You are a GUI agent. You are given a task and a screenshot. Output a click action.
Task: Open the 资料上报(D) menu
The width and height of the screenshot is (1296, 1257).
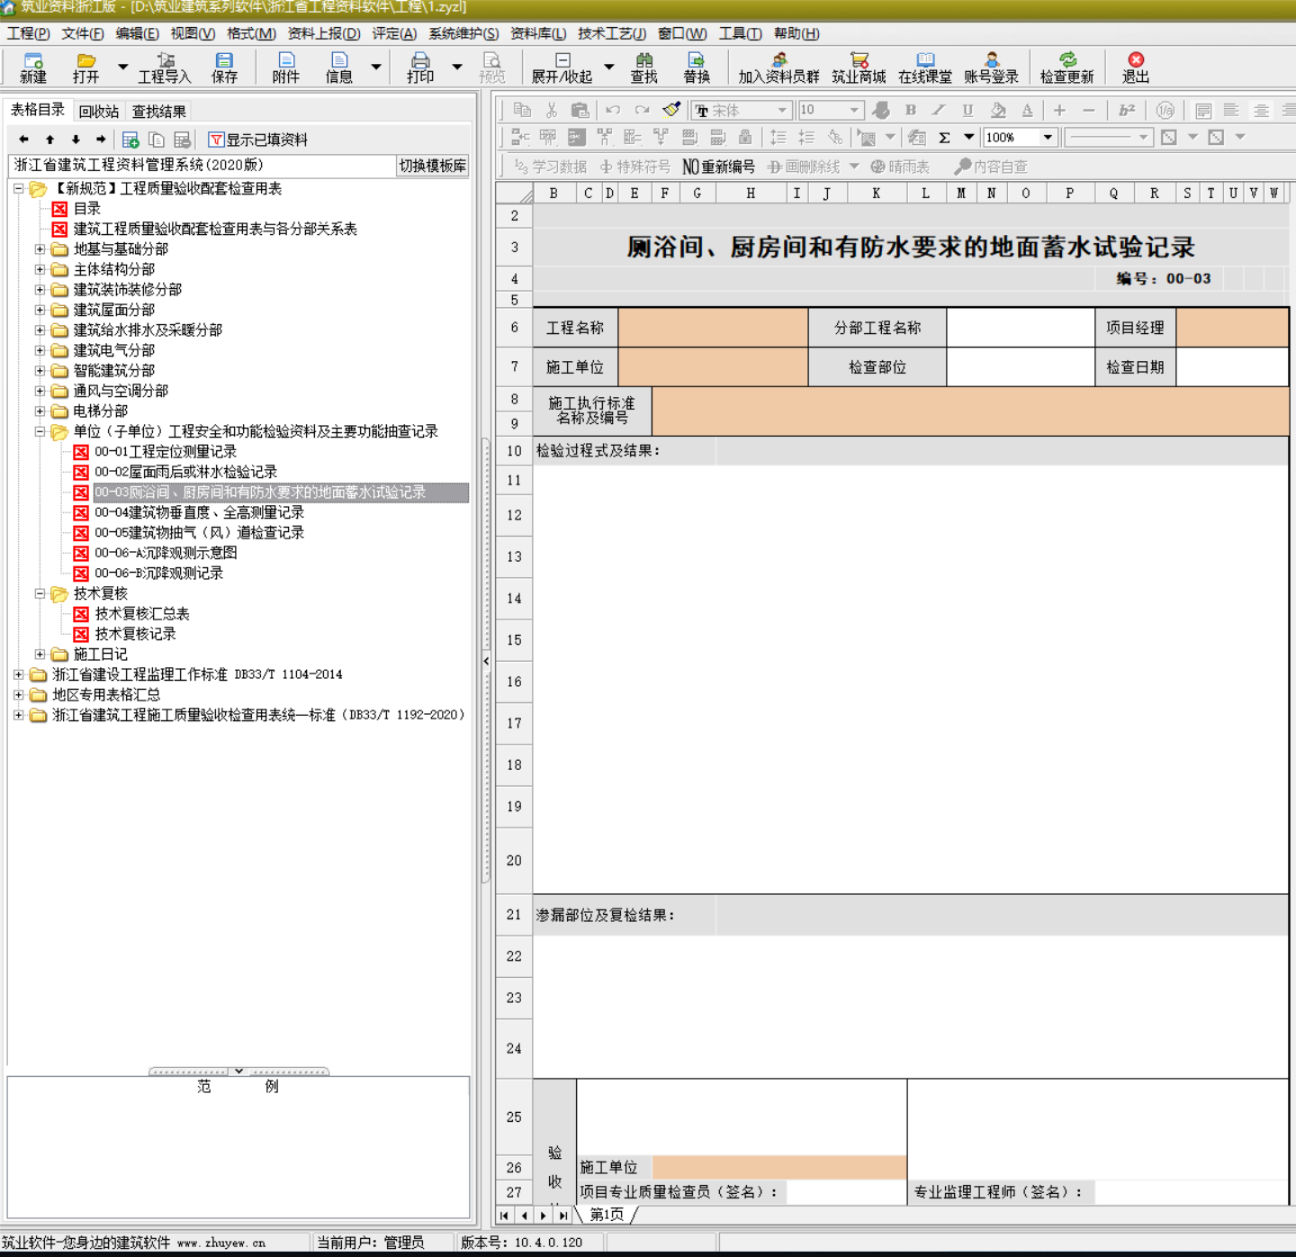click(324, 33)
